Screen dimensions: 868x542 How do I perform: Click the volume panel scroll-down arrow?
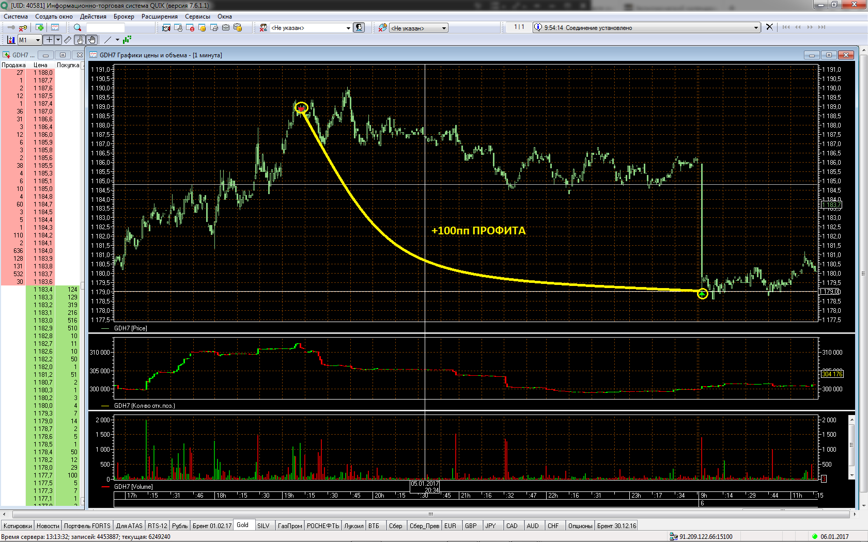852,475
